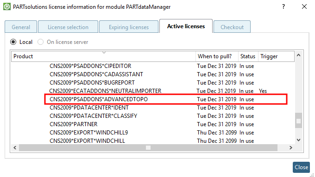Click the sort chevron above Product column
This screenshot has height=177, width=315.
point(104,53)
